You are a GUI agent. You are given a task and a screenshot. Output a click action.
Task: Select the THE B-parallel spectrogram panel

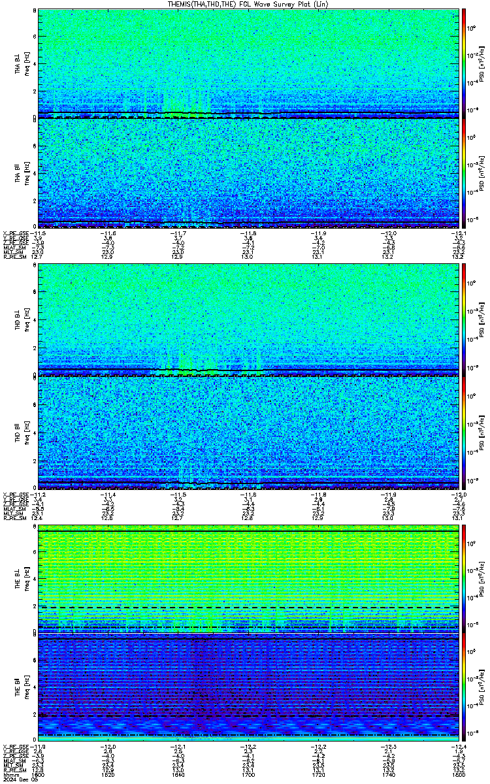(248, 688)
